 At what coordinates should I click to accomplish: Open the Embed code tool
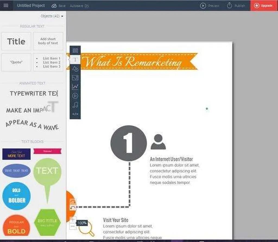coord(75,114)
